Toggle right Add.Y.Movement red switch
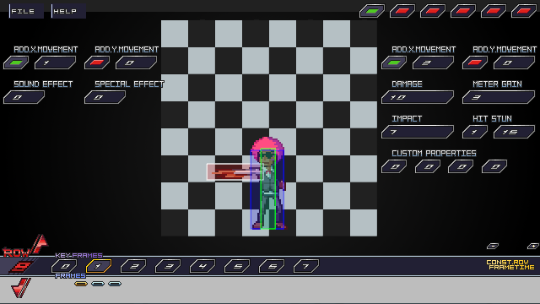Image resolution: width=540 pixels, height=304 pixels. tap(475, 62)
